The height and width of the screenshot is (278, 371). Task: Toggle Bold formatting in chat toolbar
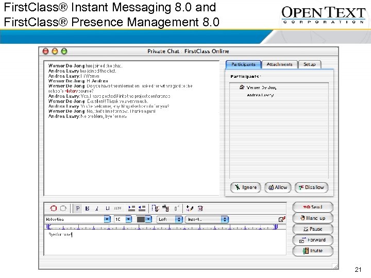(x=87, y=208)
